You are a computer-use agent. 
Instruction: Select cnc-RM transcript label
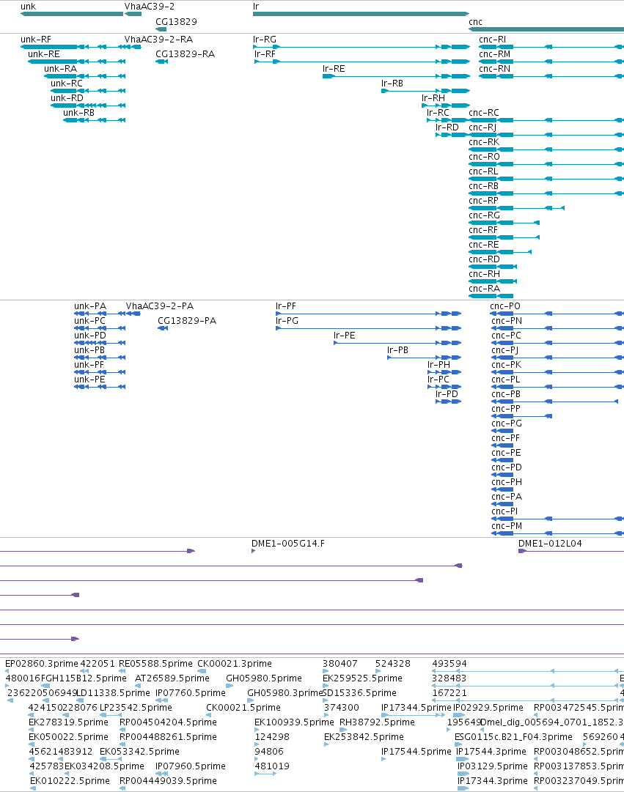[x=494, y=54]
